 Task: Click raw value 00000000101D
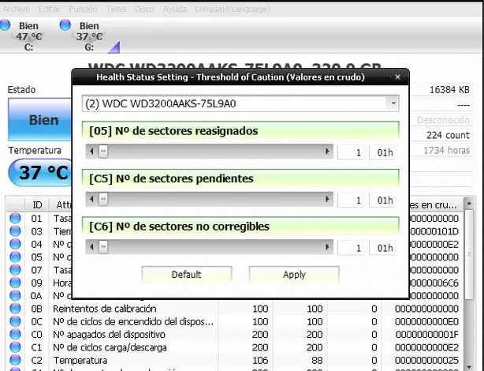point(434,231)
